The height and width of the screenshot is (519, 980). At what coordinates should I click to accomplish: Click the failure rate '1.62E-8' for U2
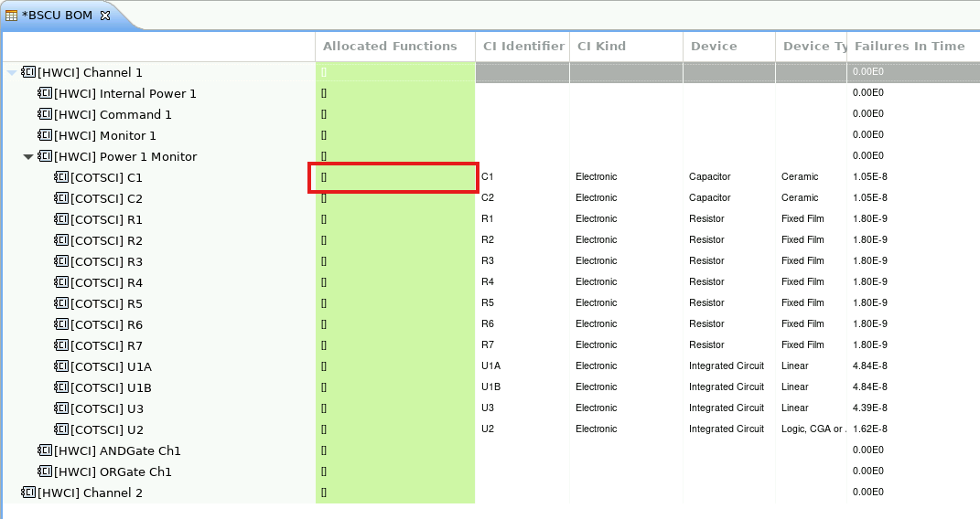click(870, 429)
